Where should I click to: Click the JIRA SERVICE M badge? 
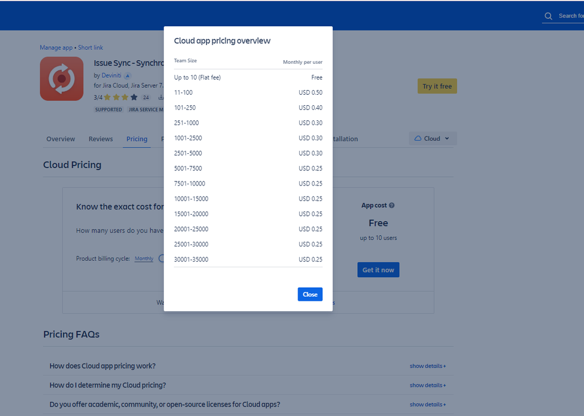[145, 109]
